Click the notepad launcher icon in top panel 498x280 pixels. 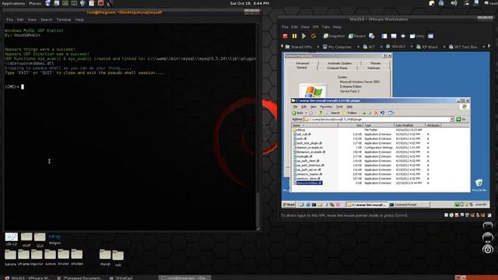[92, 3]
